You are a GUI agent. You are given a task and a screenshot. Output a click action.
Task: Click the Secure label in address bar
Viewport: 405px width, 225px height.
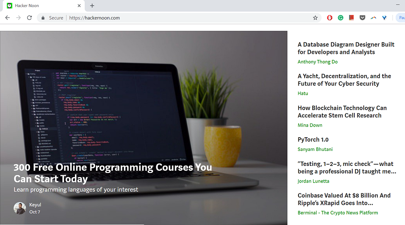click(x=56, y=18)
